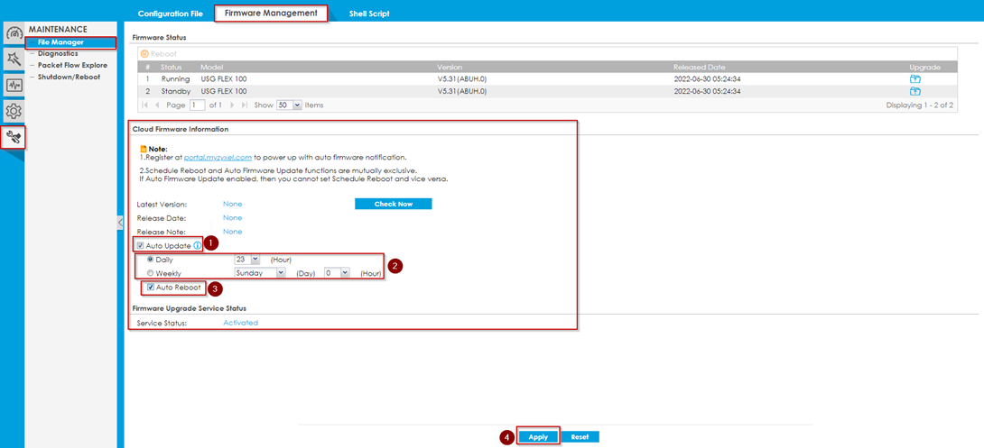Switch to the Shell Script tab
This screenshot has width=984, height=448.
(x=369, y=14)
